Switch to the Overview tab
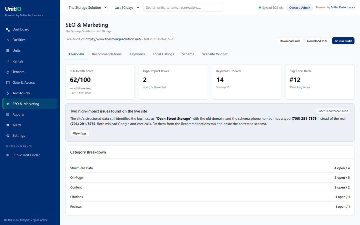This screenshot has width=360, height=225. coord(76,54)
